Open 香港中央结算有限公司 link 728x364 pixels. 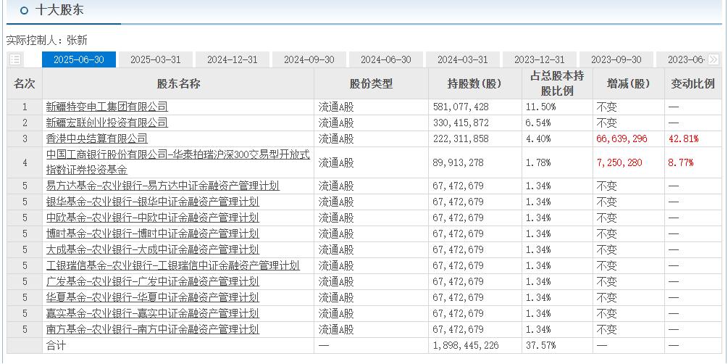tap(96, 138)
